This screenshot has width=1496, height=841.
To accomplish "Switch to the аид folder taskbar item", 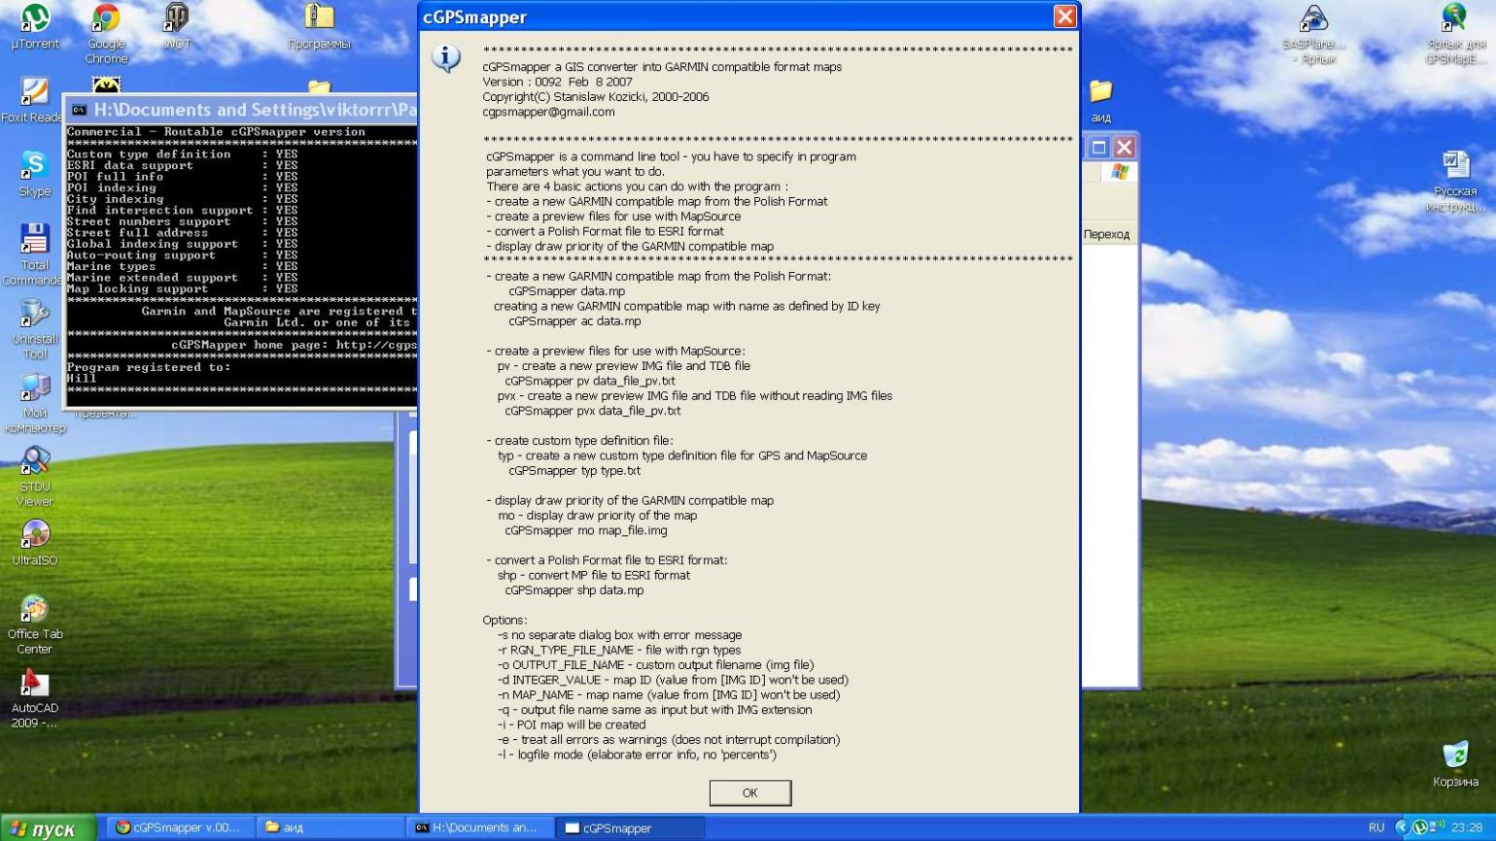I will (x=331, y=827).
